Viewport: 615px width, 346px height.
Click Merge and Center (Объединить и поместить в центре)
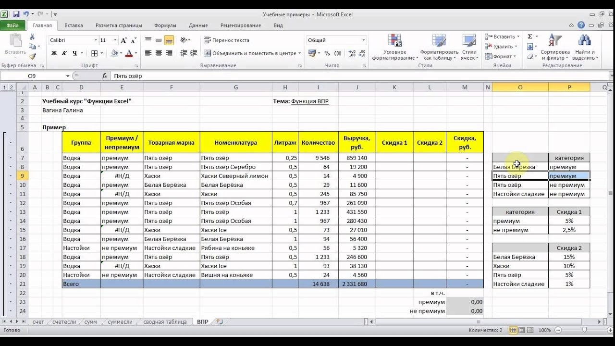[x=250, y=53]
